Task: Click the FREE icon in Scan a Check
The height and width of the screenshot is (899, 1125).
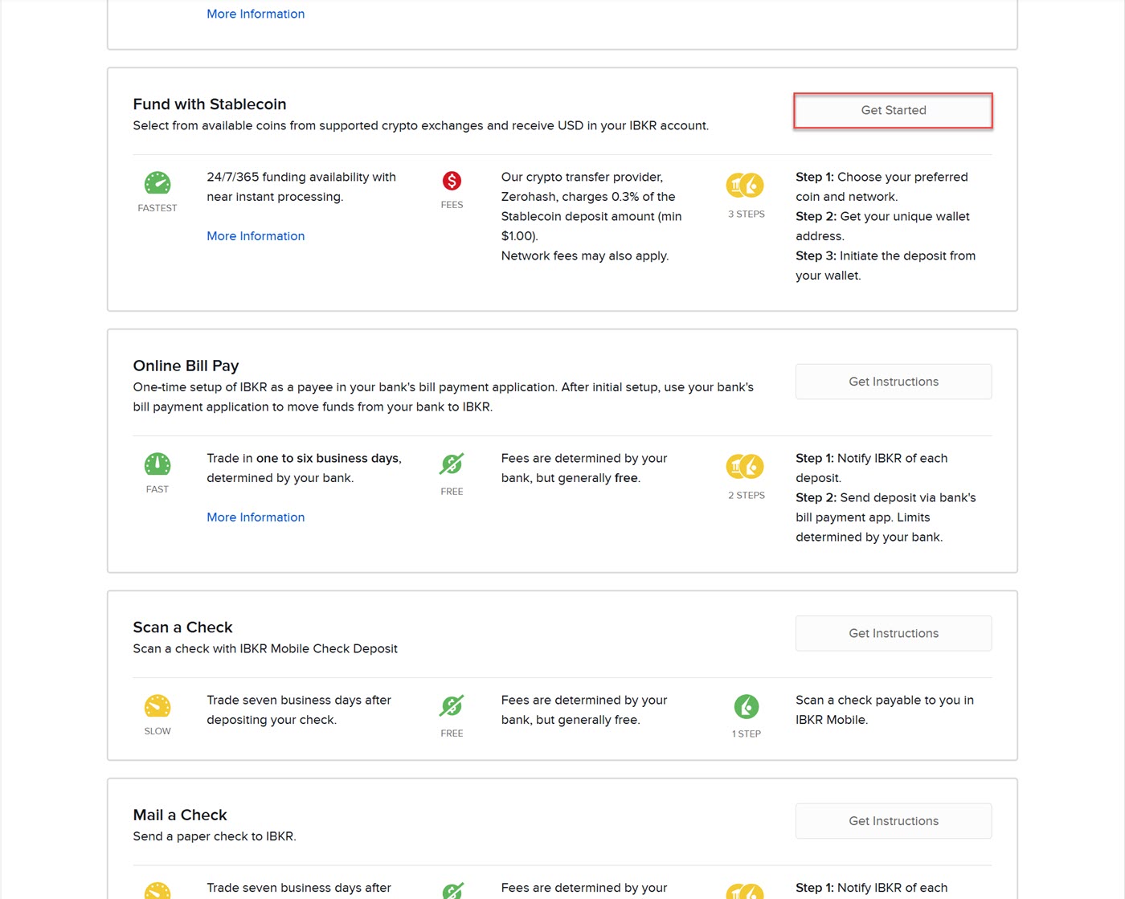Action: 452,706
